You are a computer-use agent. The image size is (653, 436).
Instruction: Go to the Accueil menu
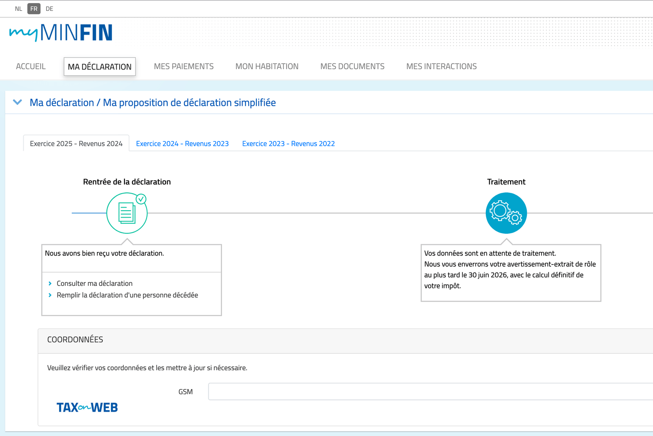[30, 67]
